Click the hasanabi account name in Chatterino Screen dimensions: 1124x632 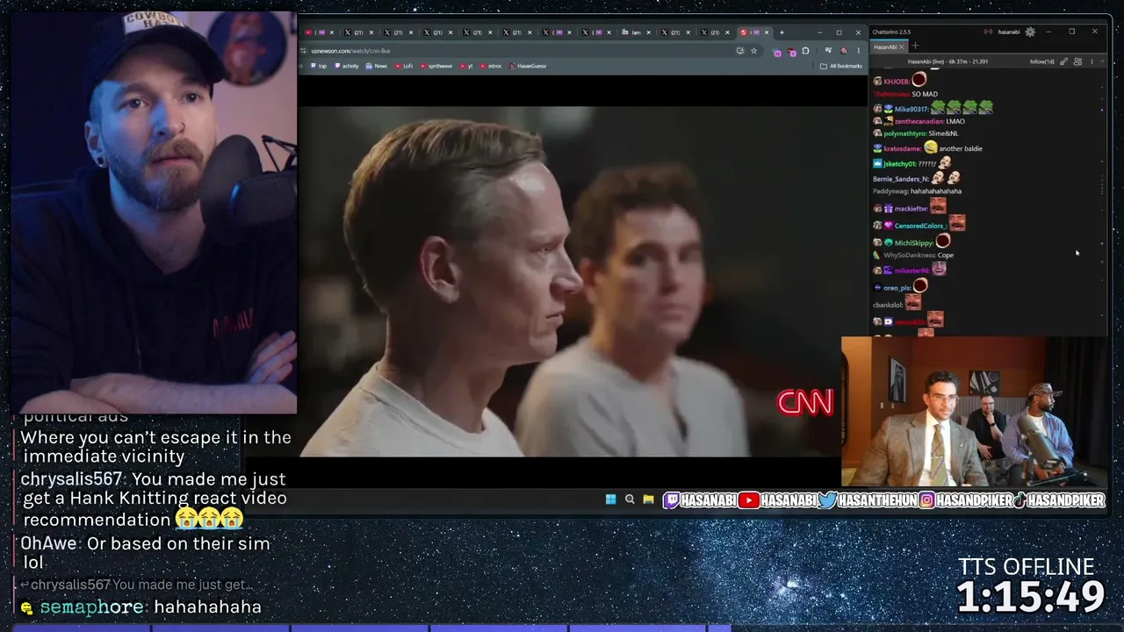tap(1009, 32)
